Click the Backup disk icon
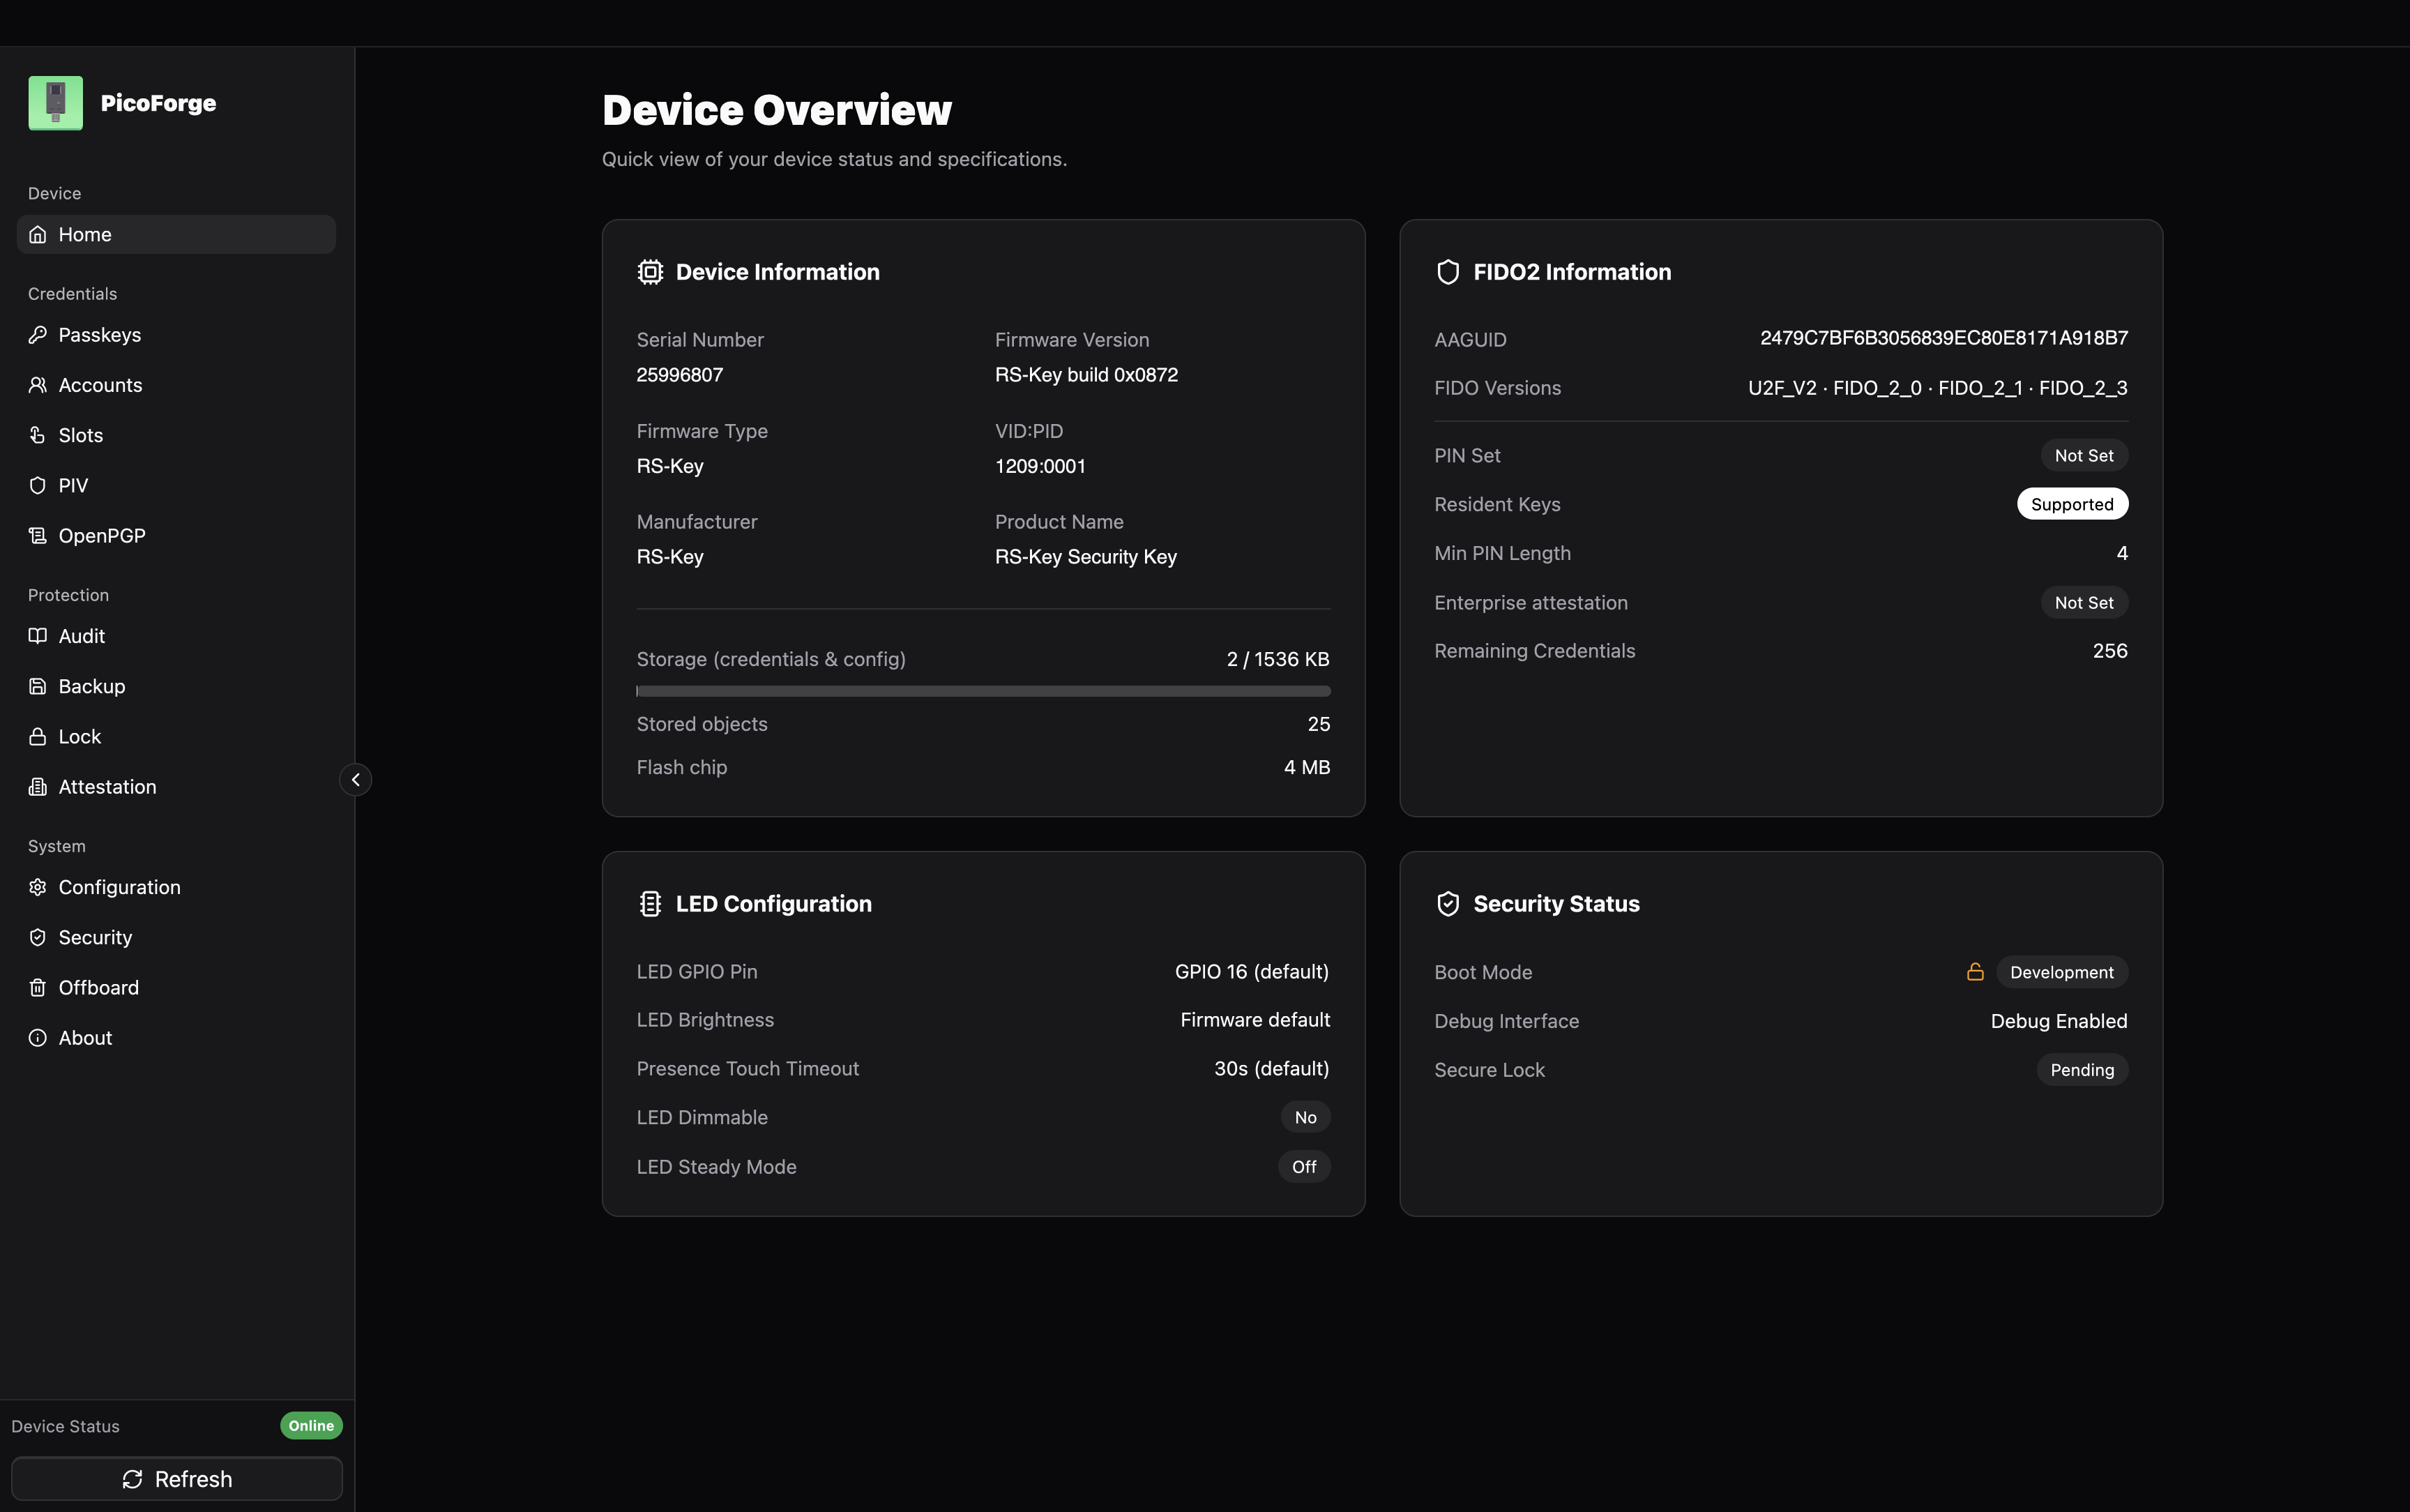 pos(38,686)
